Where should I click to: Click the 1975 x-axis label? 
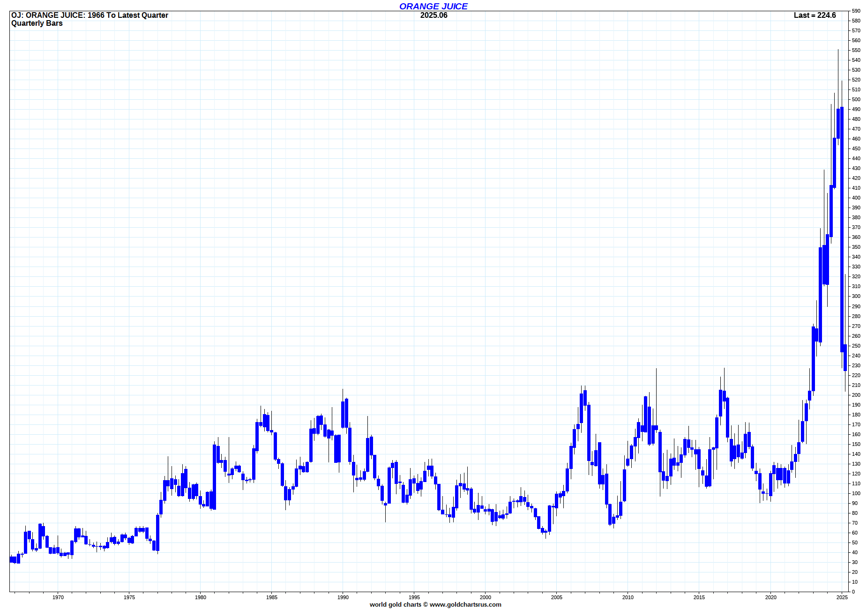[129, 597]
